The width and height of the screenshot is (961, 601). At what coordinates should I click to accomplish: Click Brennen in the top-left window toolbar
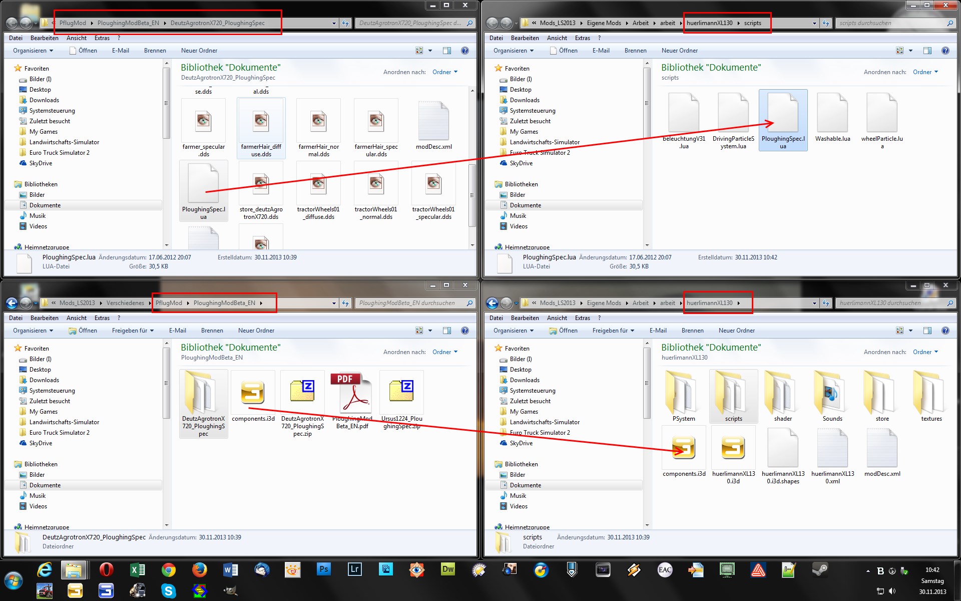(x=155, y=51)
